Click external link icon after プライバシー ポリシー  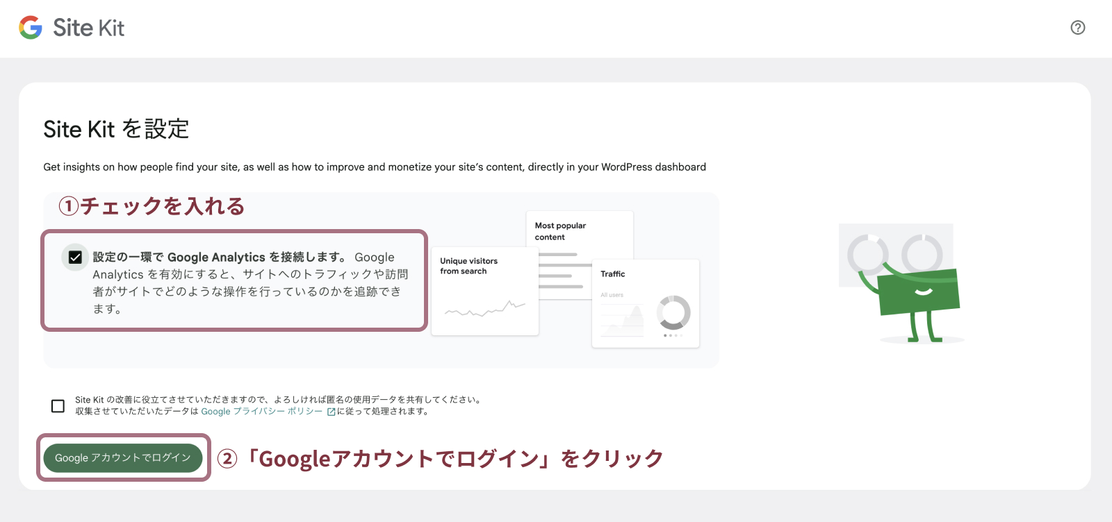coord(331,412)
